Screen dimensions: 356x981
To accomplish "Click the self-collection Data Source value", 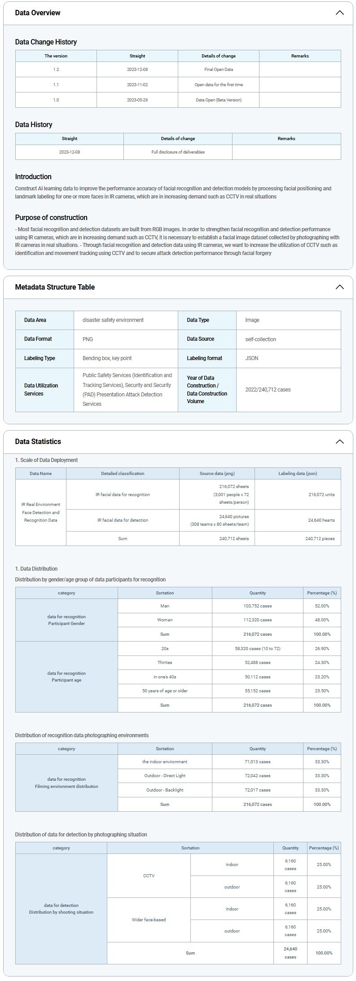I will click(x=260, y=339).
